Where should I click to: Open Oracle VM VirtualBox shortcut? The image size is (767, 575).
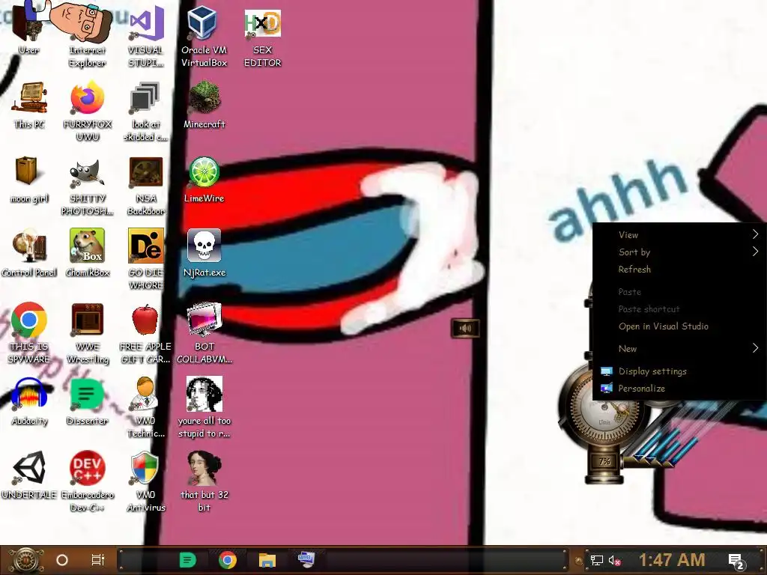[204, 37]
